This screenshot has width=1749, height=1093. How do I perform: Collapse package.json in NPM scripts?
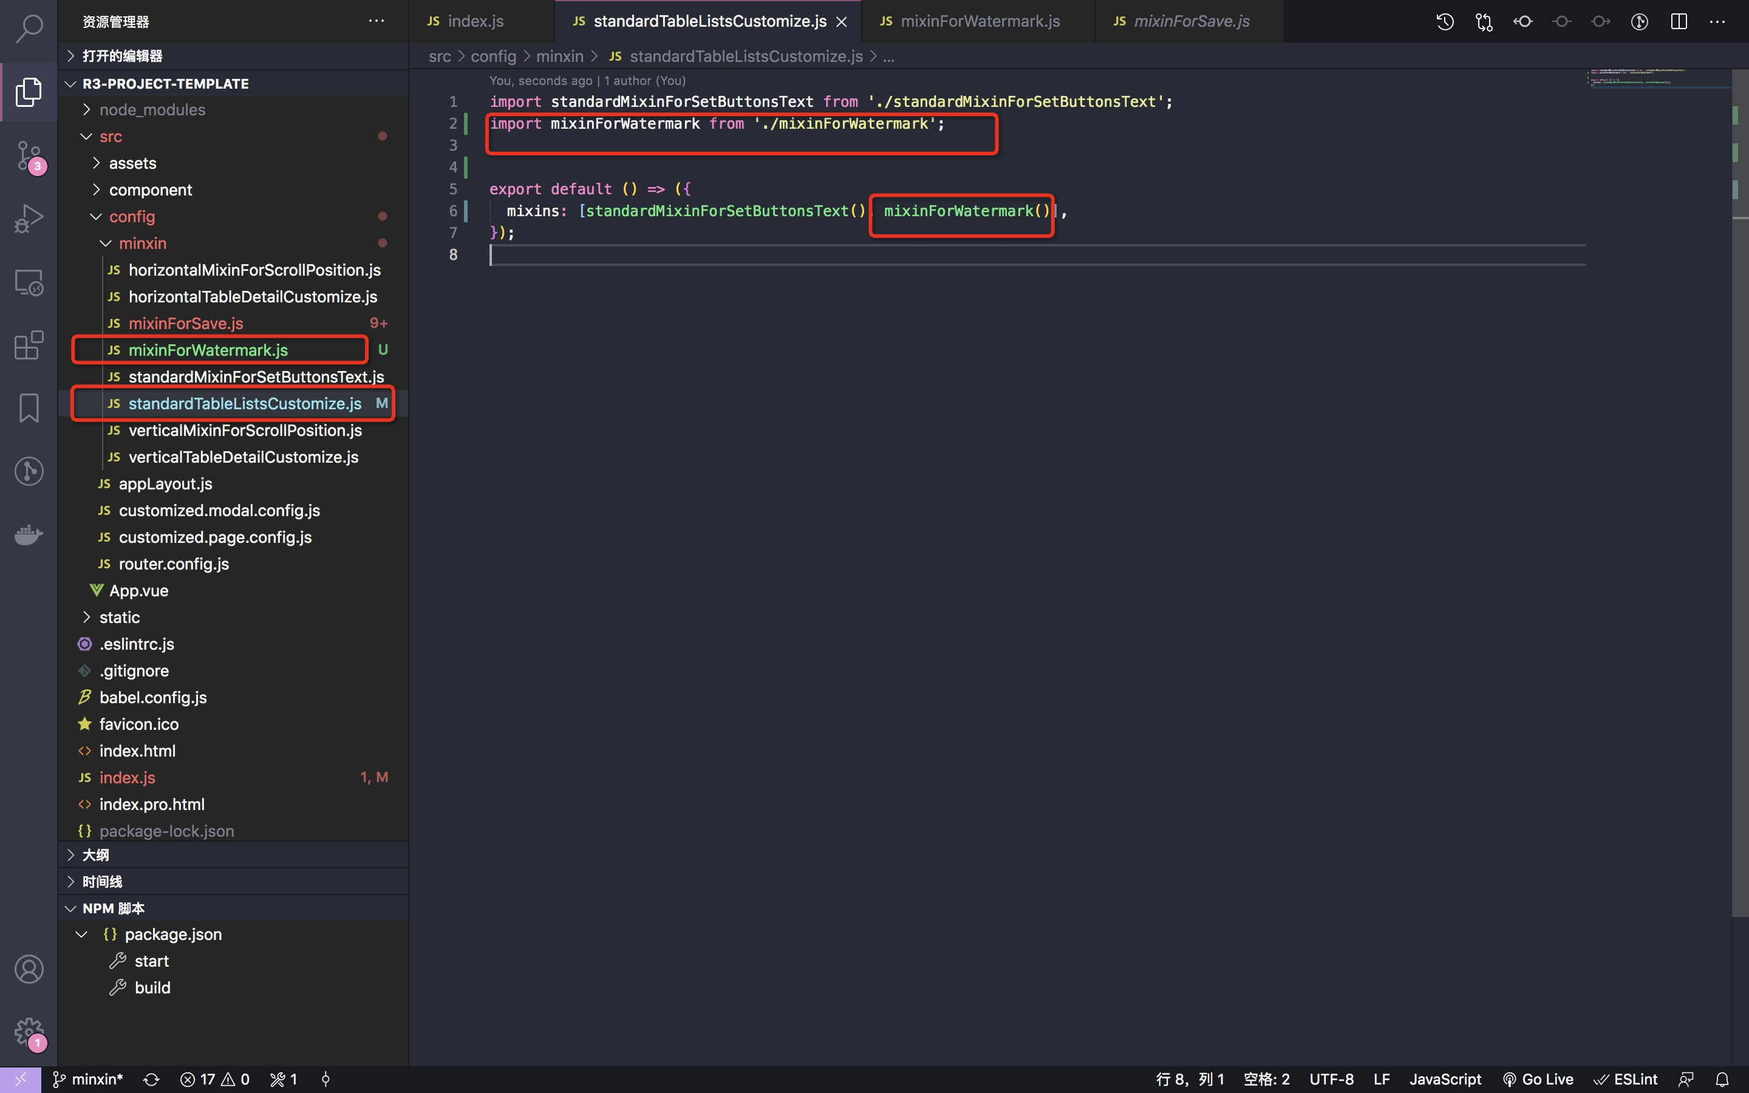[233, 935]
